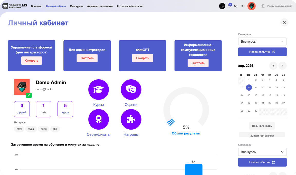Select April 8 in the calendar

point(249,87)
